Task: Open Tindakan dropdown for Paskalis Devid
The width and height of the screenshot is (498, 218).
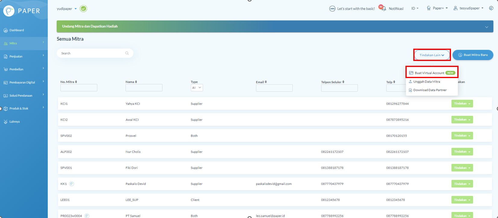Action: pos(462,184)
